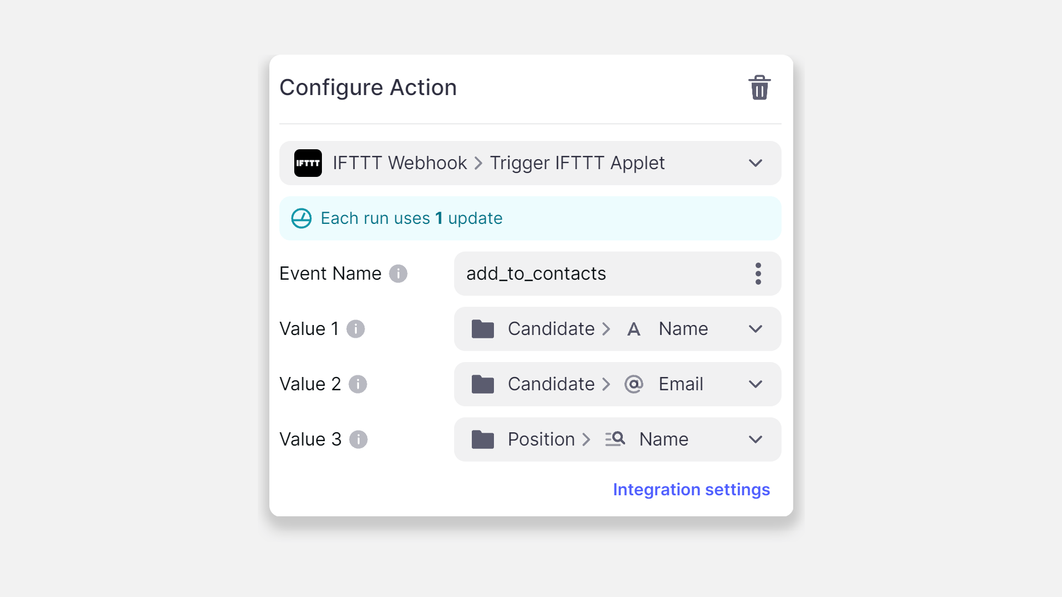This screenshot has height=597, width=1062.
Task: Expand the Value 2 field dropdown
Action: pos(756,384)
